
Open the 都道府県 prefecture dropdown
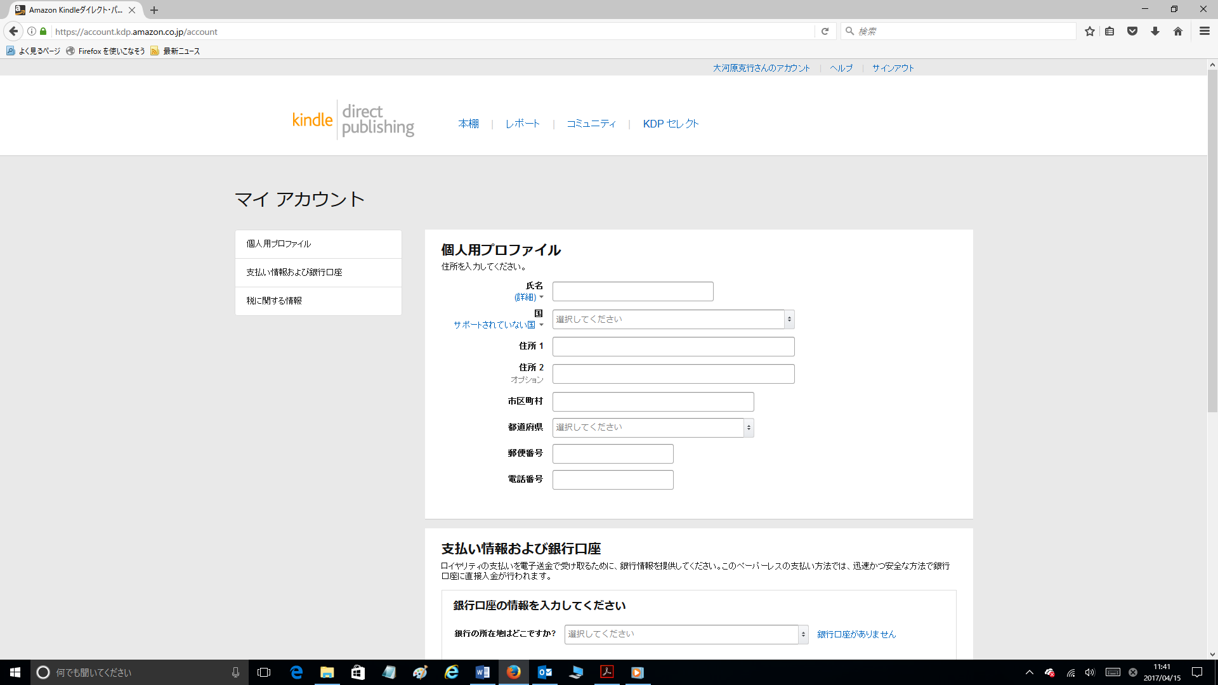pyautogui.click(x=652, y=427)
